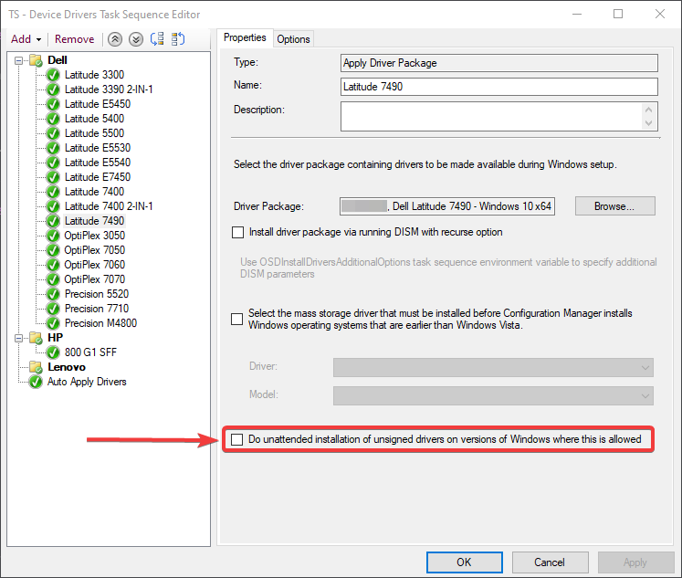The height and width of the screenshot is (578, 682).
Task: Click green check icon beside Latitude E7450
Action: 53,177
